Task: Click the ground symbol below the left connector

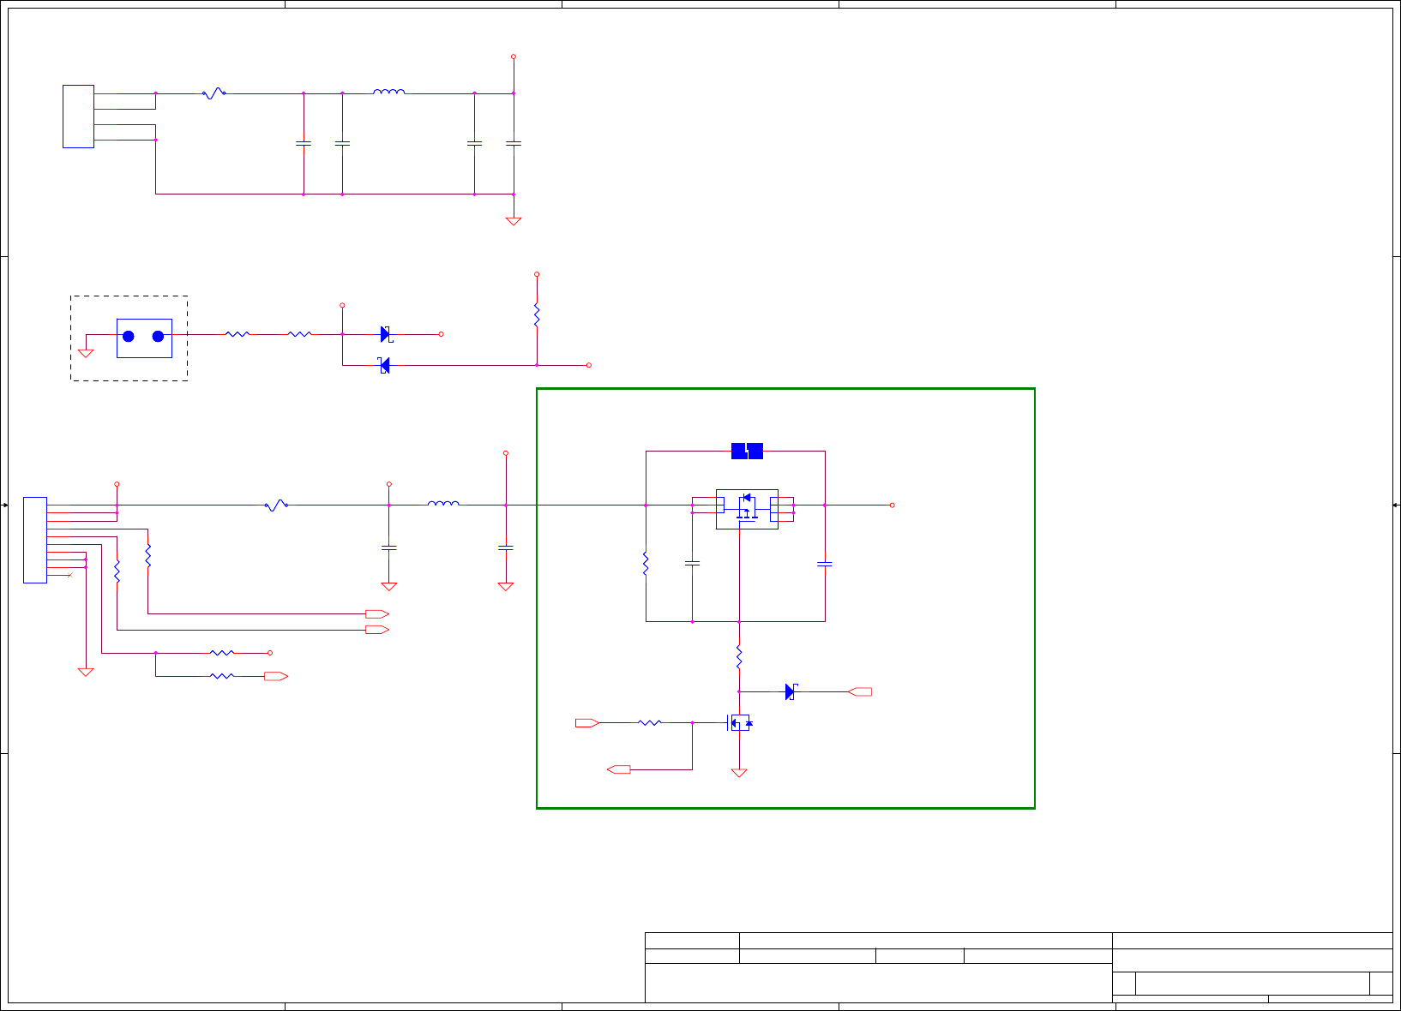Action: (86, 673)
